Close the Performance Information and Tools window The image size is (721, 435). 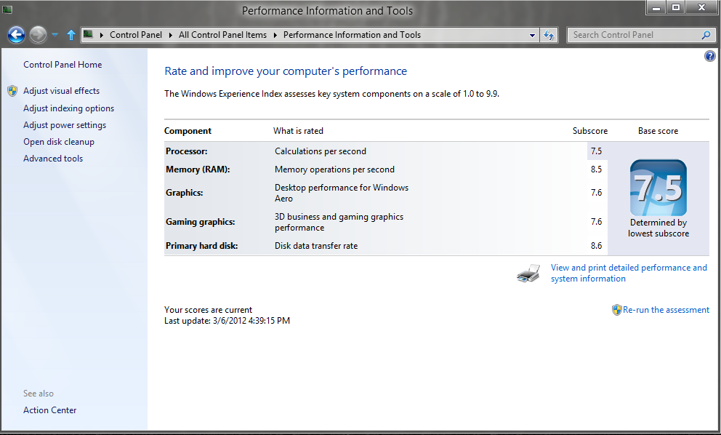pos(701,8)
